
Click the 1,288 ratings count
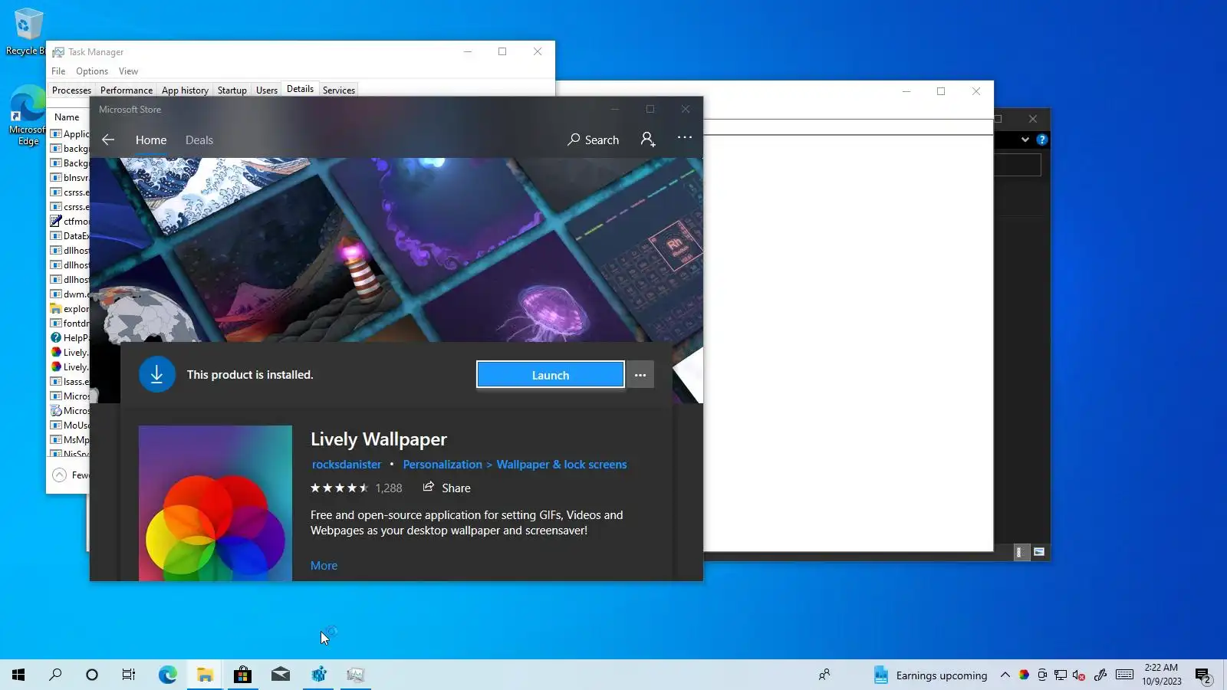pos(389,488)
